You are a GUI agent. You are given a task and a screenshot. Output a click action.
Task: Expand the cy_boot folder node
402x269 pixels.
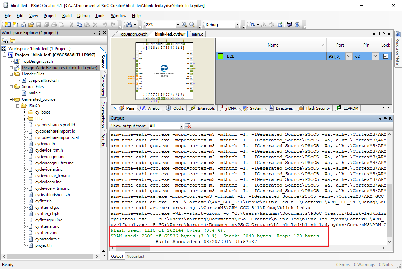tap(25, 112)
